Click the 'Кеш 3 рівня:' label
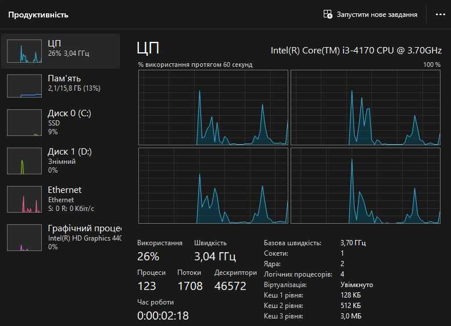 point(283,316)
